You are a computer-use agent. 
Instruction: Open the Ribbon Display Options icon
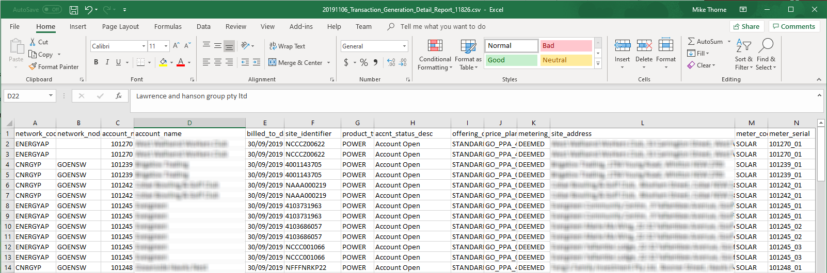tap(743, 9)
